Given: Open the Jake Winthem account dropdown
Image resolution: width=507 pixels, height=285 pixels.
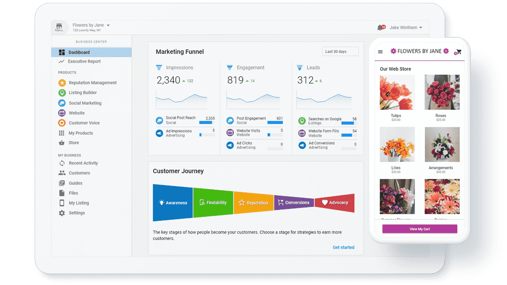Looking at the screenshot, I should (406, 28).
